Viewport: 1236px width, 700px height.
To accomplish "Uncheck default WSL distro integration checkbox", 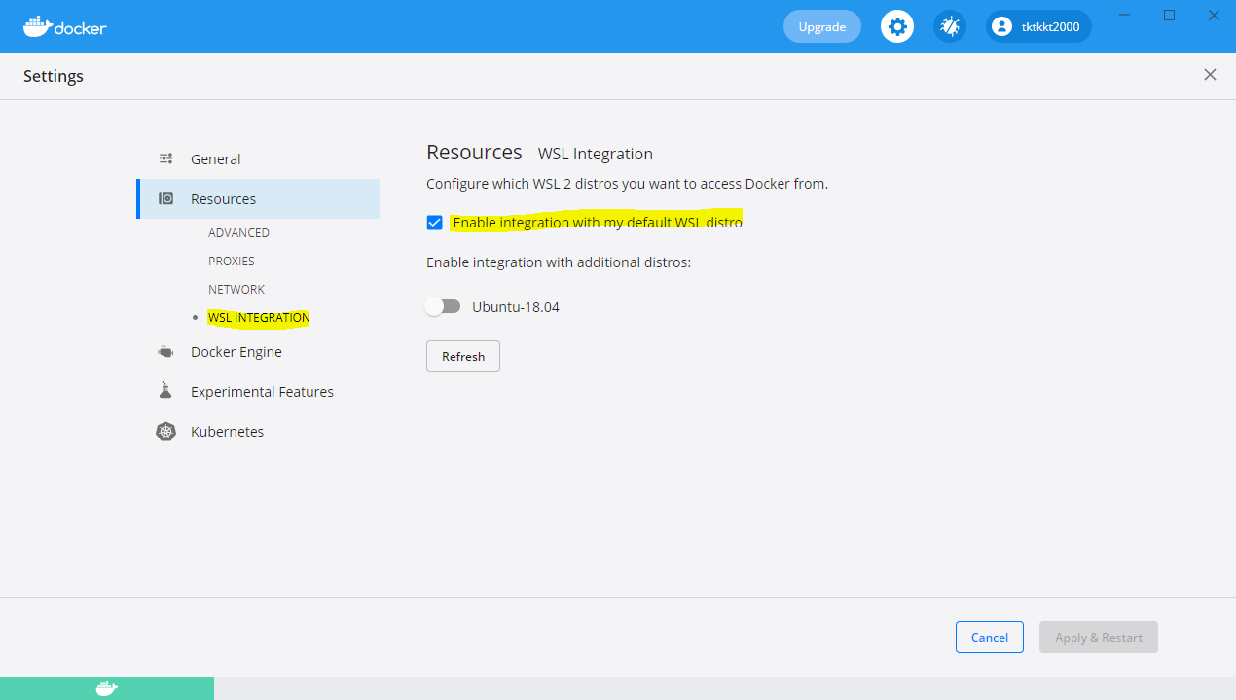I will [x=435, y=223].
